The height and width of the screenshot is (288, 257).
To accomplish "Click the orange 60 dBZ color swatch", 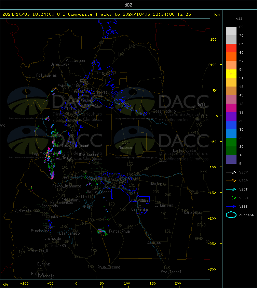I will click(x=231, y=56).
